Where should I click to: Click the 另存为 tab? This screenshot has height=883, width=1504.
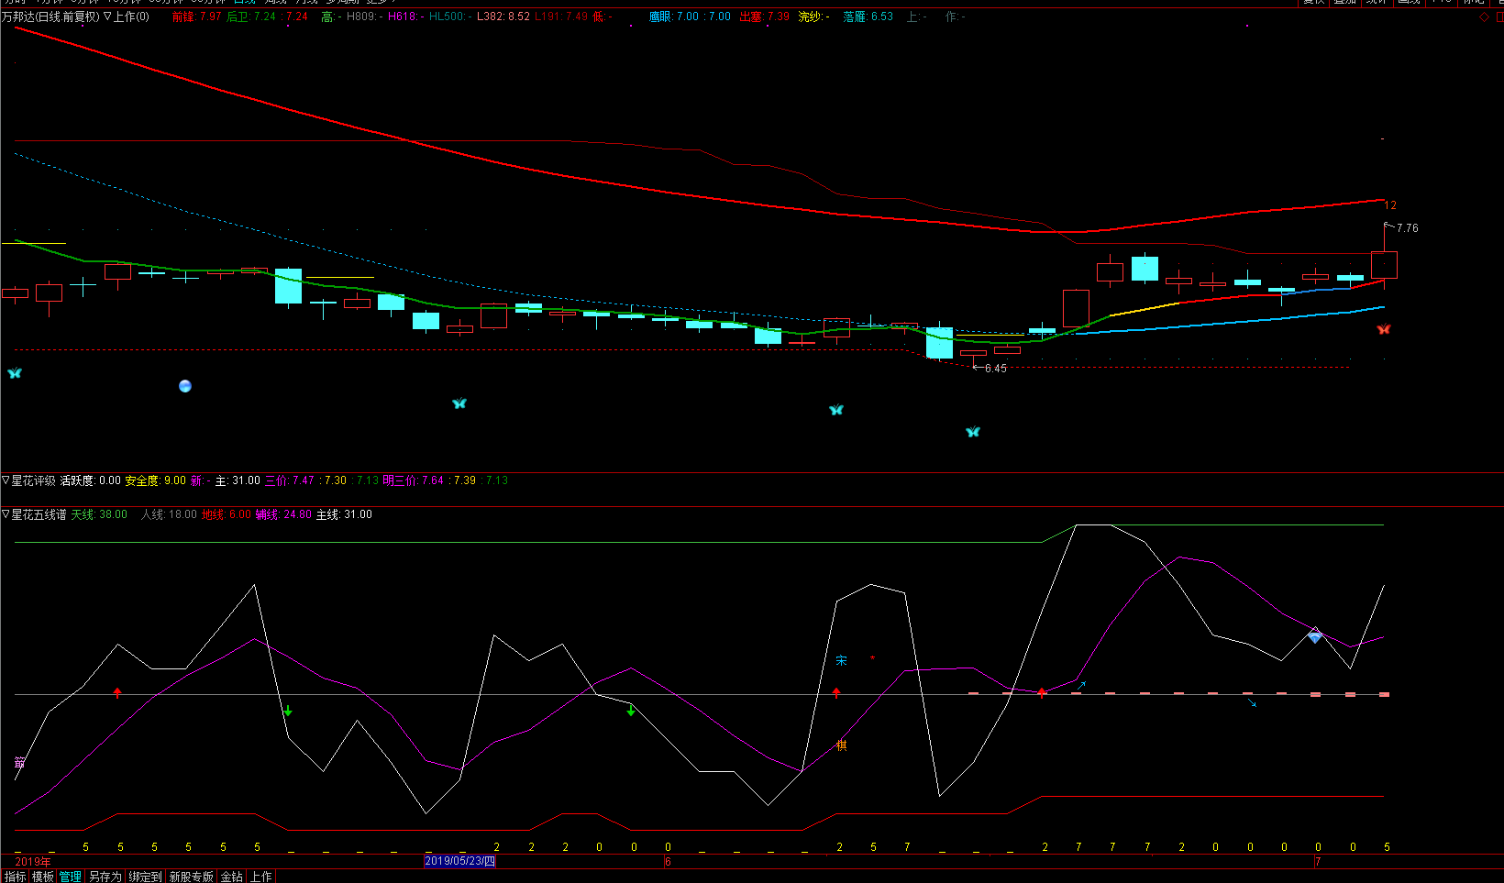[x=105, y=877]
